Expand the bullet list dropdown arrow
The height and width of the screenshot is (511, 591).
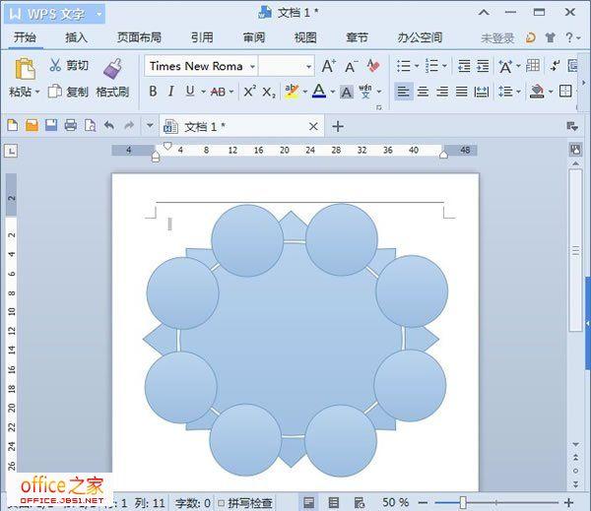(x=417, y=66)
